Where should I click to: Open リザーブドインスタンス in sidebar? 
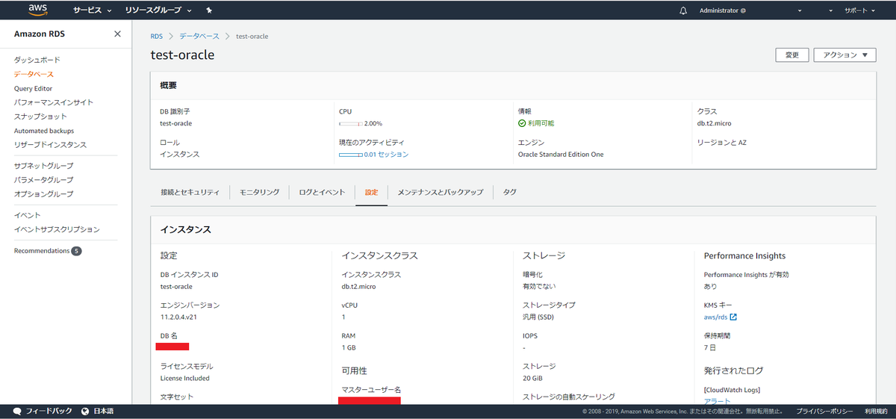(x=50, y=145)
